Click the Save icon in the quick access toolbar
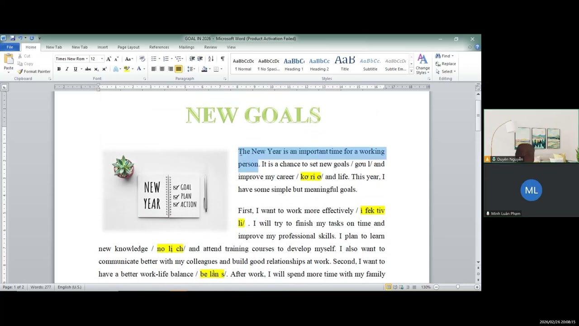Image resolution: width=579 pixels, height=326 pixels. [x=13, y=38]
